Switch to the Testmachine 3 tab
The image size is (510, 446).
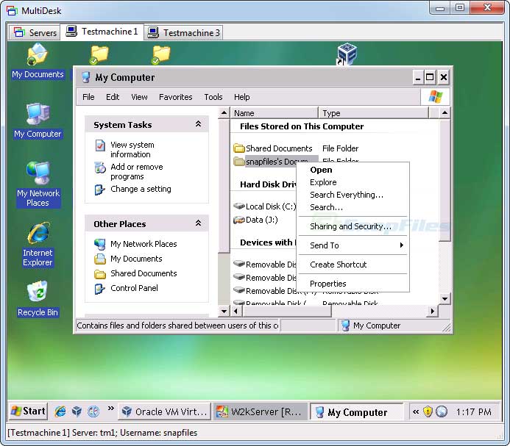click(x=183, y=32)
